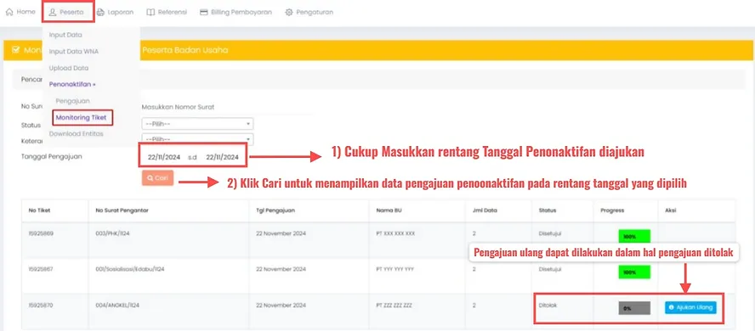Click the Cari search button

coord(157,177)
